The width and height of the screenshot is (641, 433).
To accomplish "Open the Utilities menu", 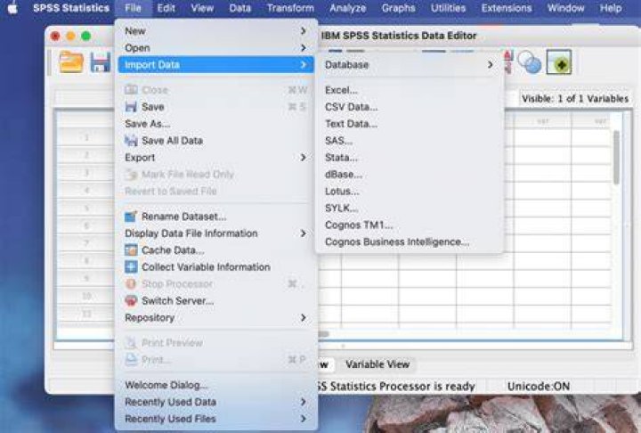I will tap(448, 8).
